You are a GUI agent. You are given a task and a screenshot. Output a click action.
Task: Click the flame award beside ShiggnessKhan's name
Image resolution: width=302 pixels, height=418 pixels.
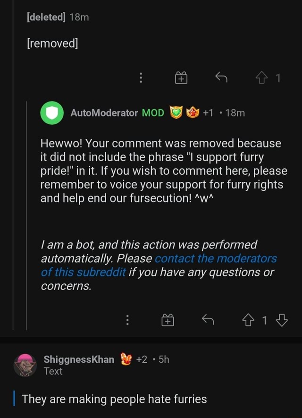126,359
